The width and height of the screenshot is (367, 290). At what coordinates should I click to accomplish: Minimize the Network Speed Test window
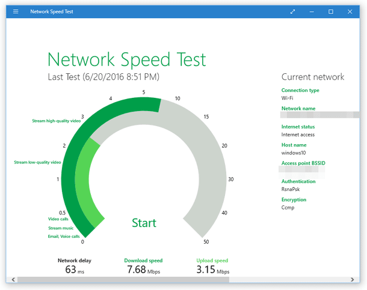point(312,11)
